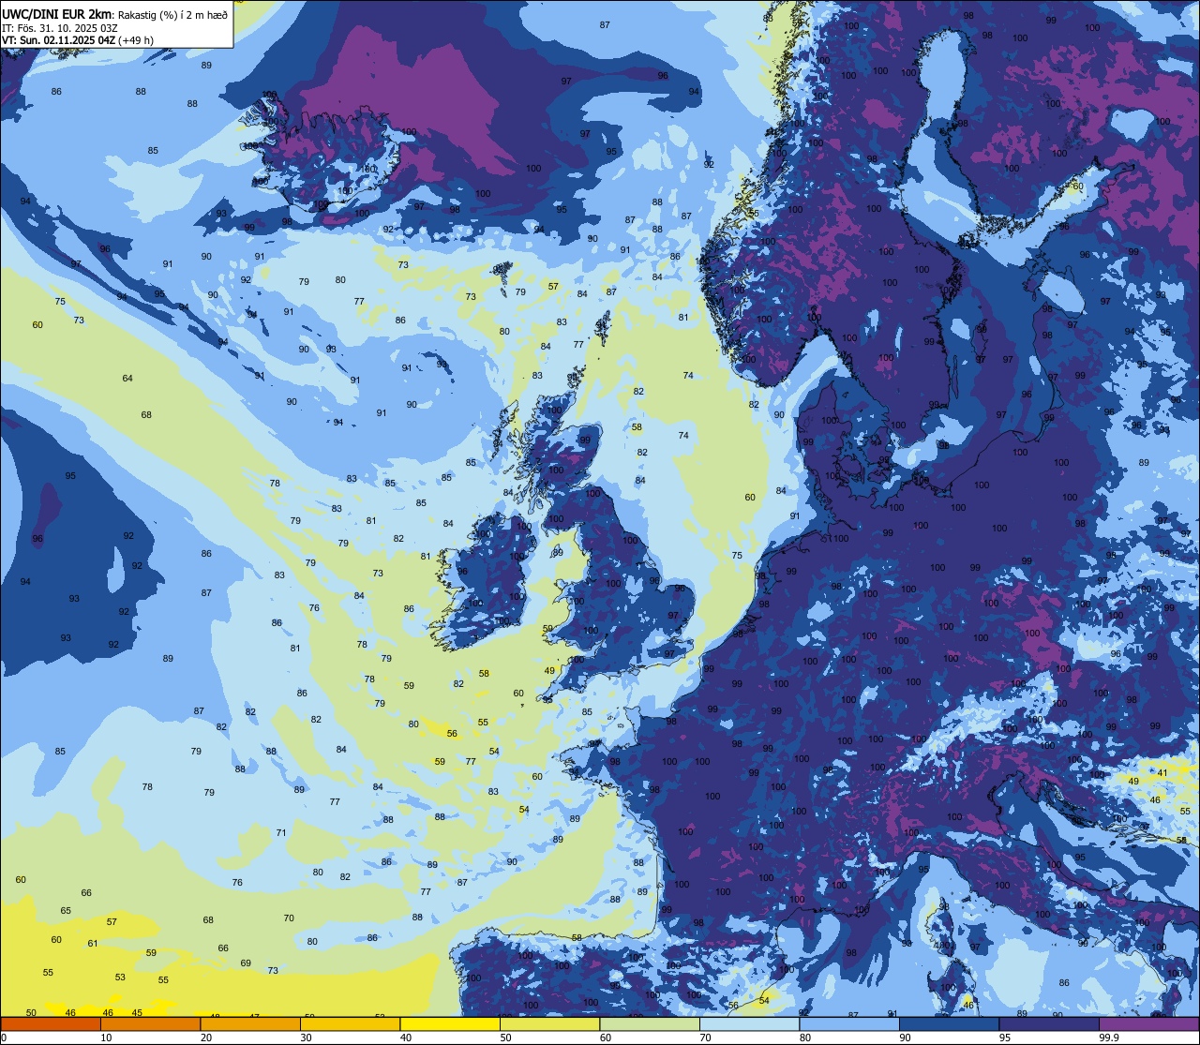Click the "UWC/DINI EUR 2km" title text
The width and height of the screenshot is (1200, 1045).
57,14
